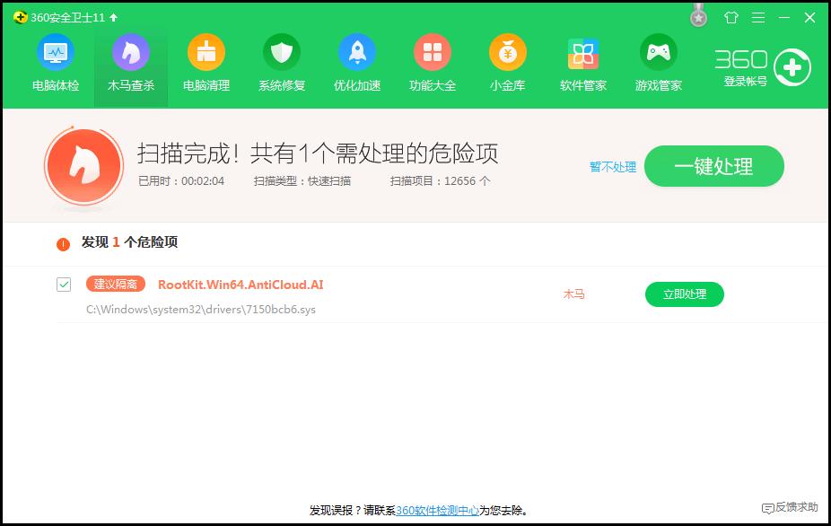Viewport: 831px width, 526px height.
Task: Switch to the 电脑体检 checkup tab
Action: 56,61
